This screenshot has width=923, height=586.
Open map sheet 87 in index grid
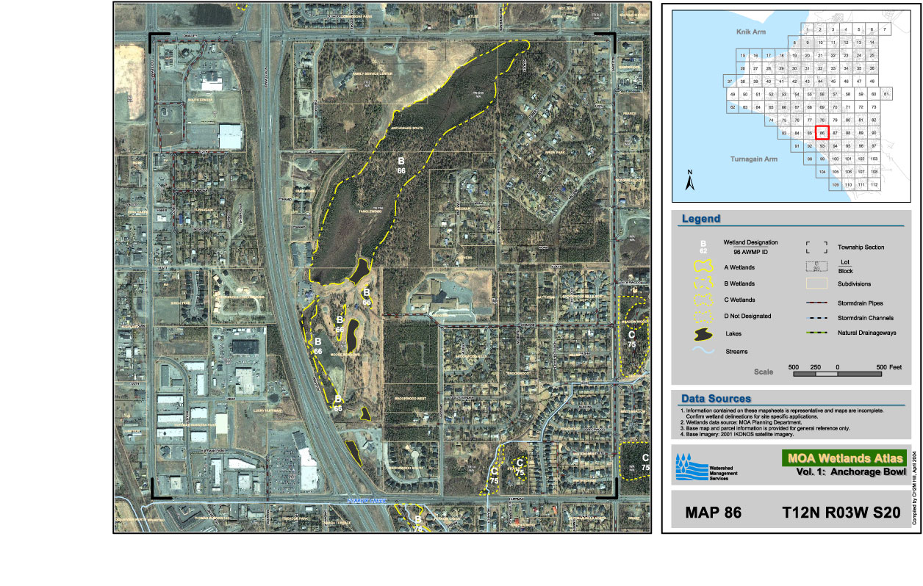[836, 133]
